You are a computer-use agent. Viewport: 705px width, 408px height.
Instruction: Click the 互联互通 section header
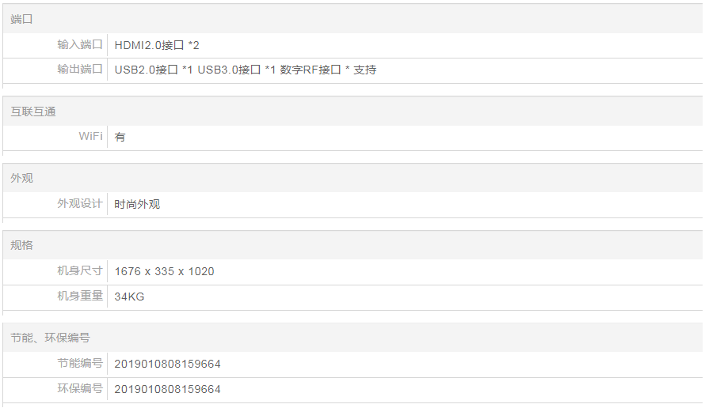[x=33, y=111]
